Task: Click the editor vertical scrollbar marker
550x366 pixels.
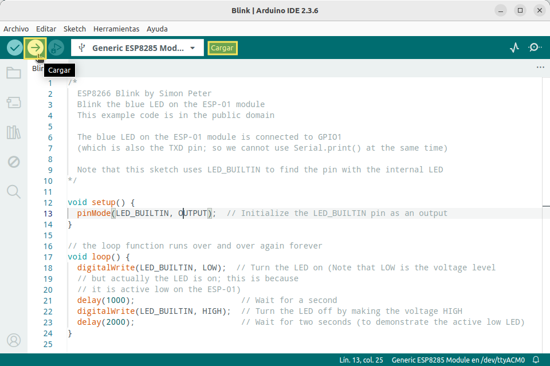Action: 546,206
